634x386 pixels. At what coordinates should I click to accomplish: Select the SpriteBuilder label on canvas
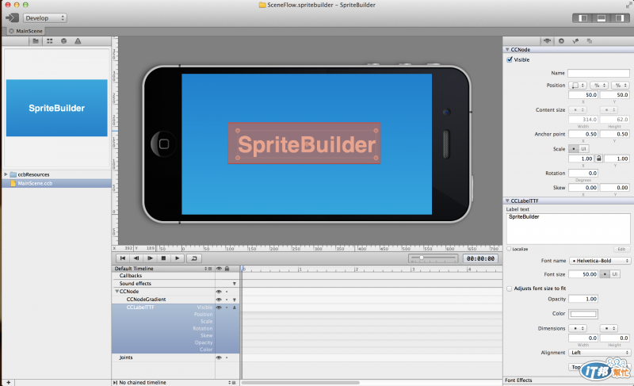point(304,143)
